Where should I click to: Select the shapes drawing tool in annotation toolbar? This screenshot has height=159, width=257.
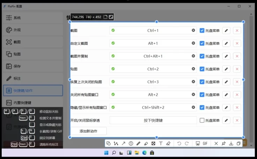click(109, 144)
